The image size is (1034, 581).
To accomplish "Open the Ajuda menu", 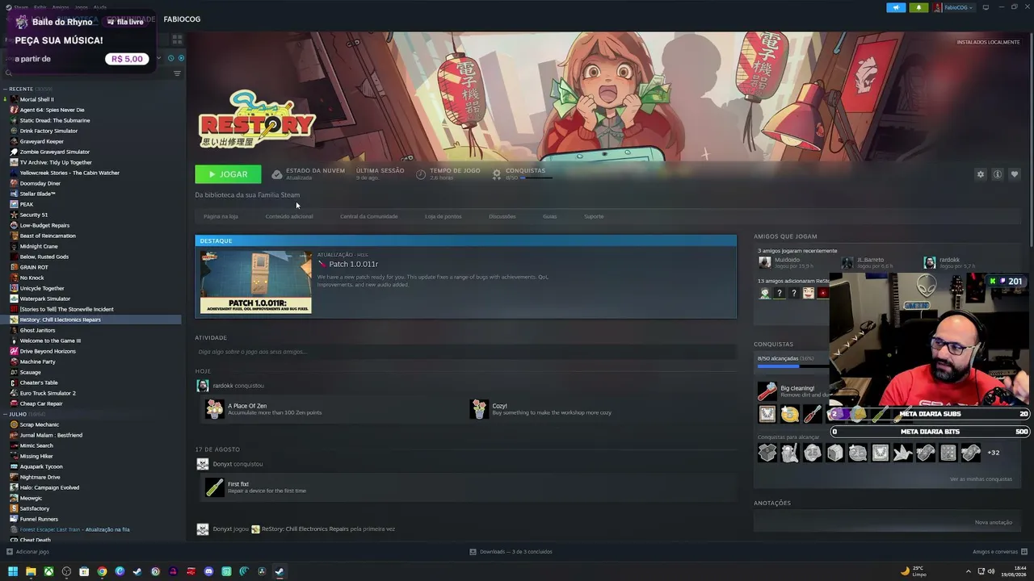I will click(99, 7).
